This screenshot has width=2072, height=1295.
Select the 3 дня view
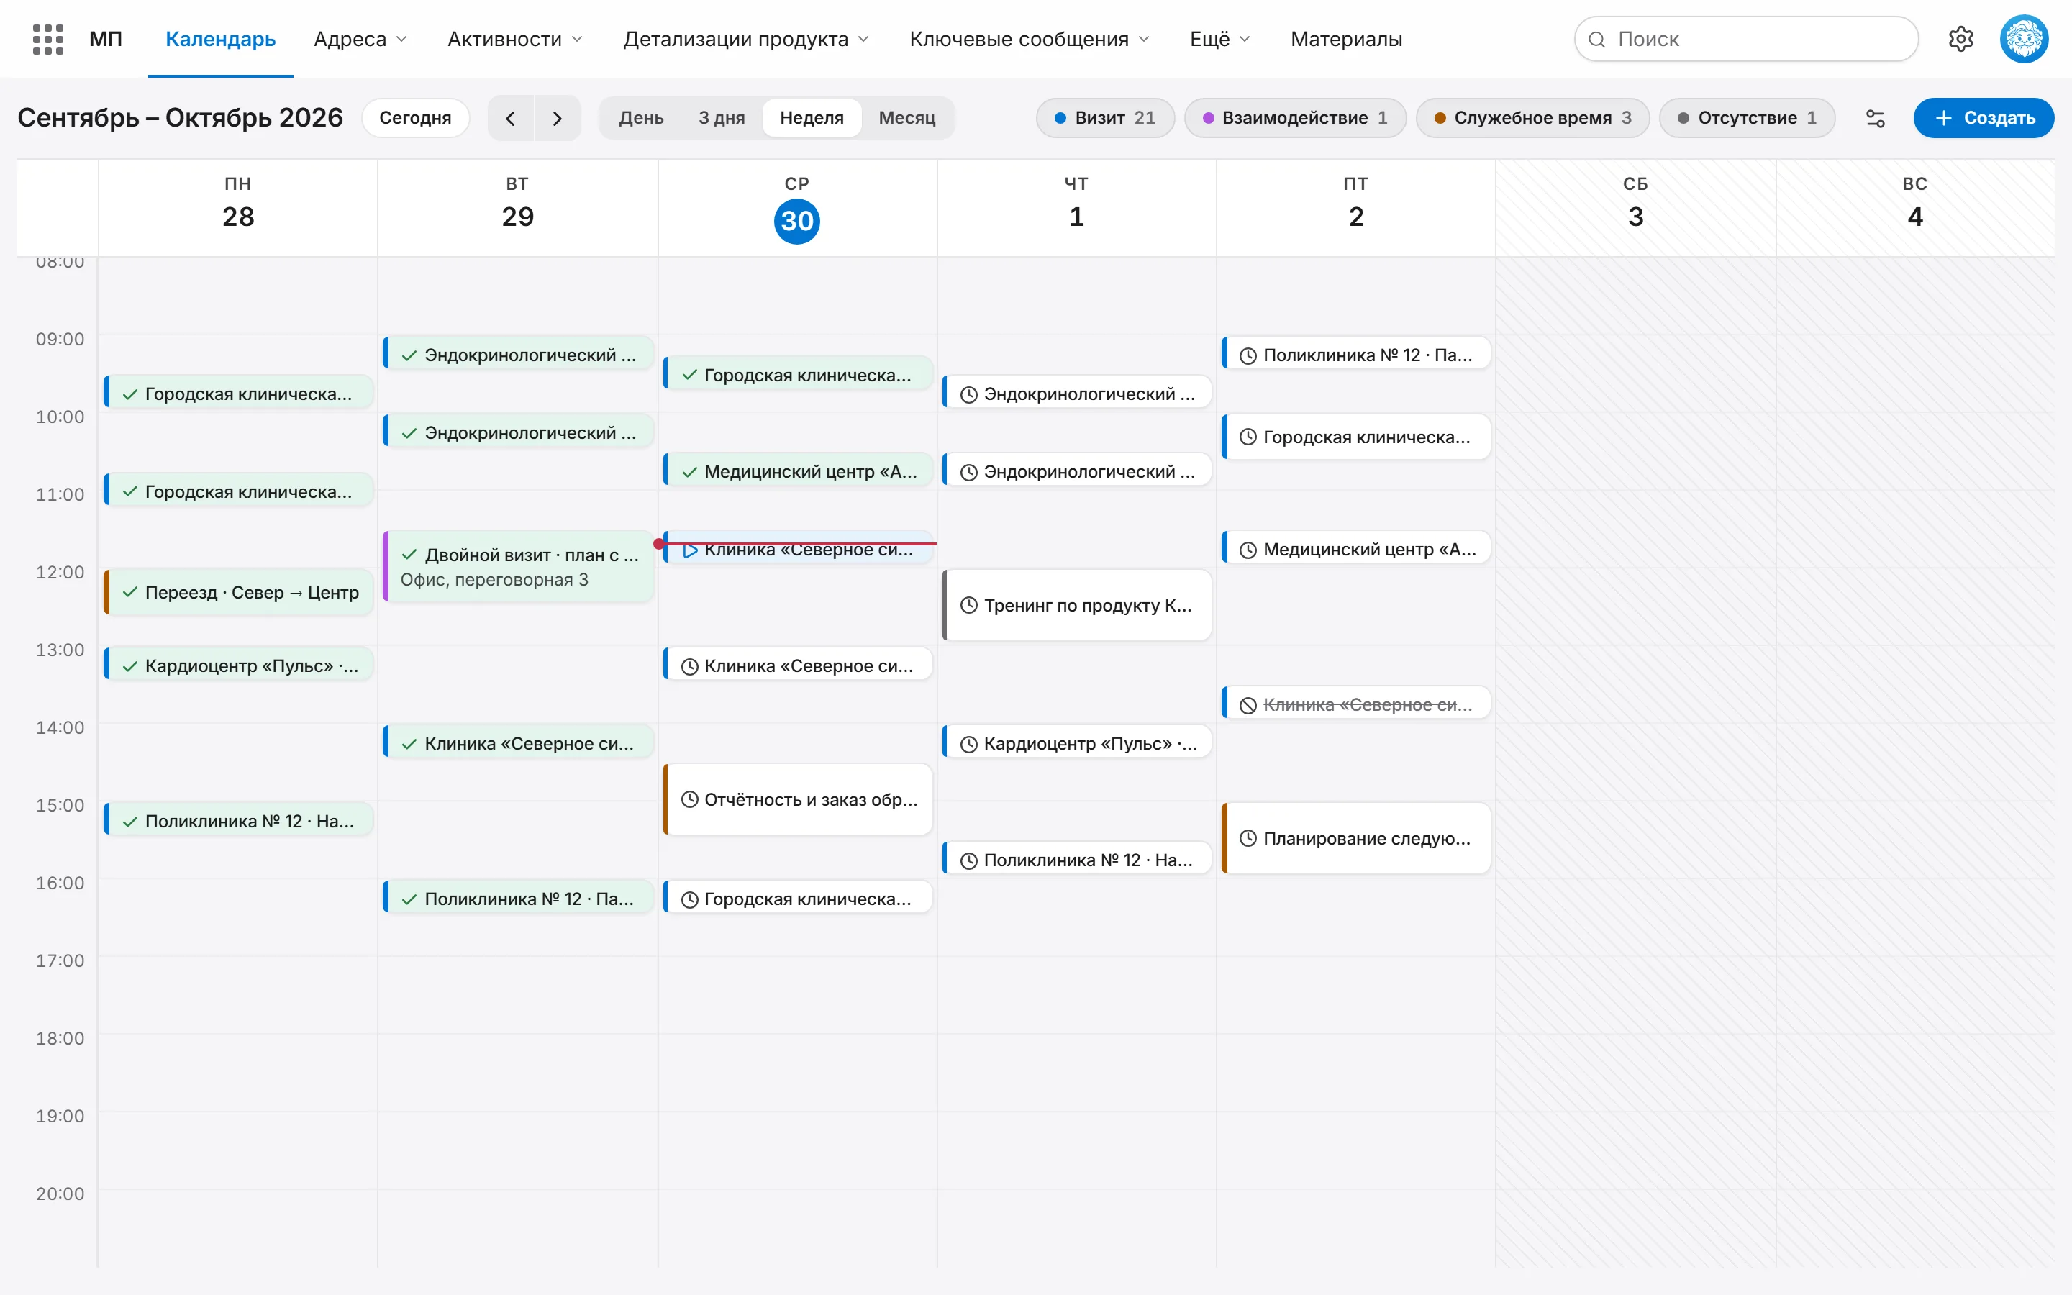722,118
